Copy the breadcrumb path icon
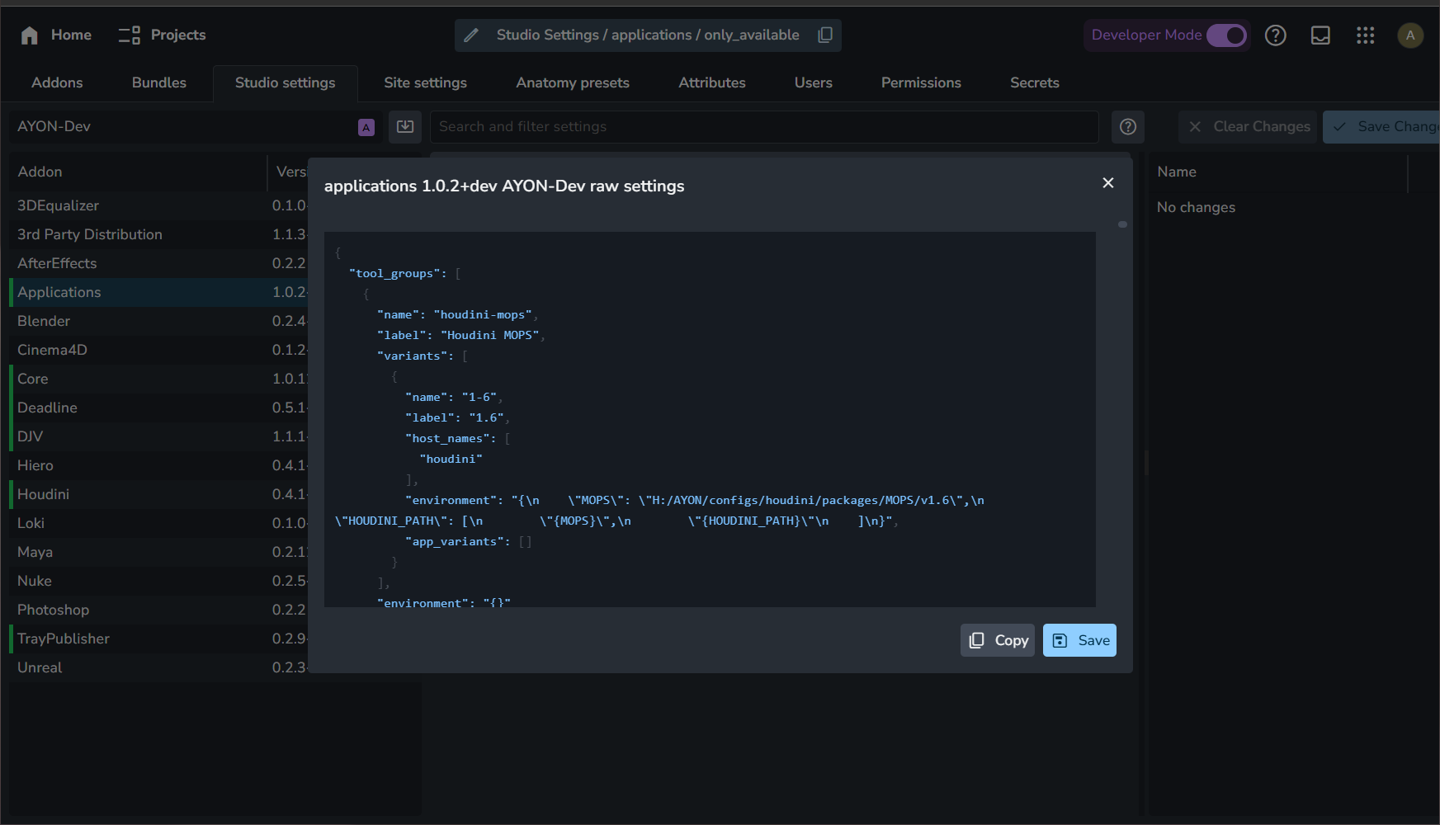Viewport: 1440px width, 825px height. click(824, 35)
